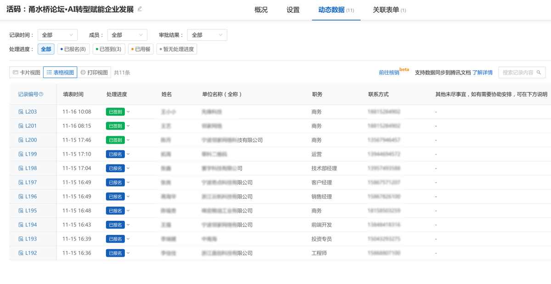Click the 共11条 record count

coord(122,72)
